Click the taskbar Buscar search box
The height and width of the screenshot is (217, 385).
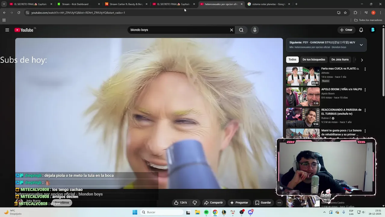tap(162, 212)
